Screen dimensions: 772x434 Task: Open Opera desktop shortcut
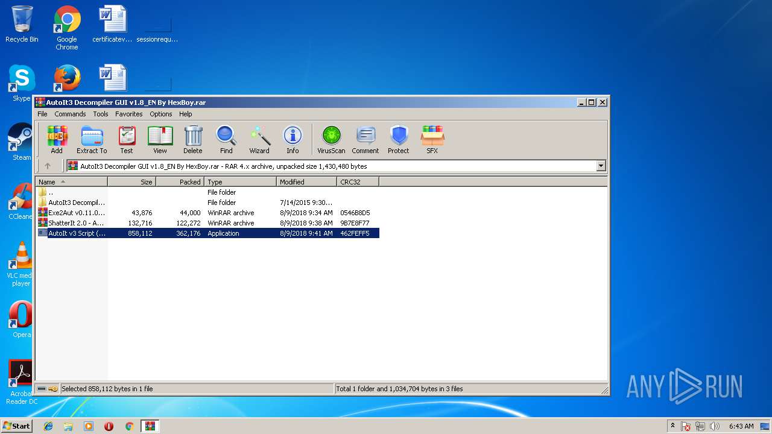coord(22,319)
